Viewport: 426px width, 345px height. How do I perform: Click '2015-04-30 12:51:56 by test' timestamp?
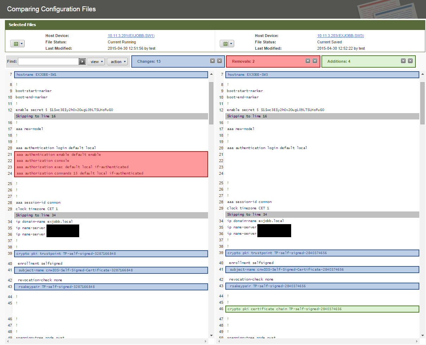pos(132,48)
